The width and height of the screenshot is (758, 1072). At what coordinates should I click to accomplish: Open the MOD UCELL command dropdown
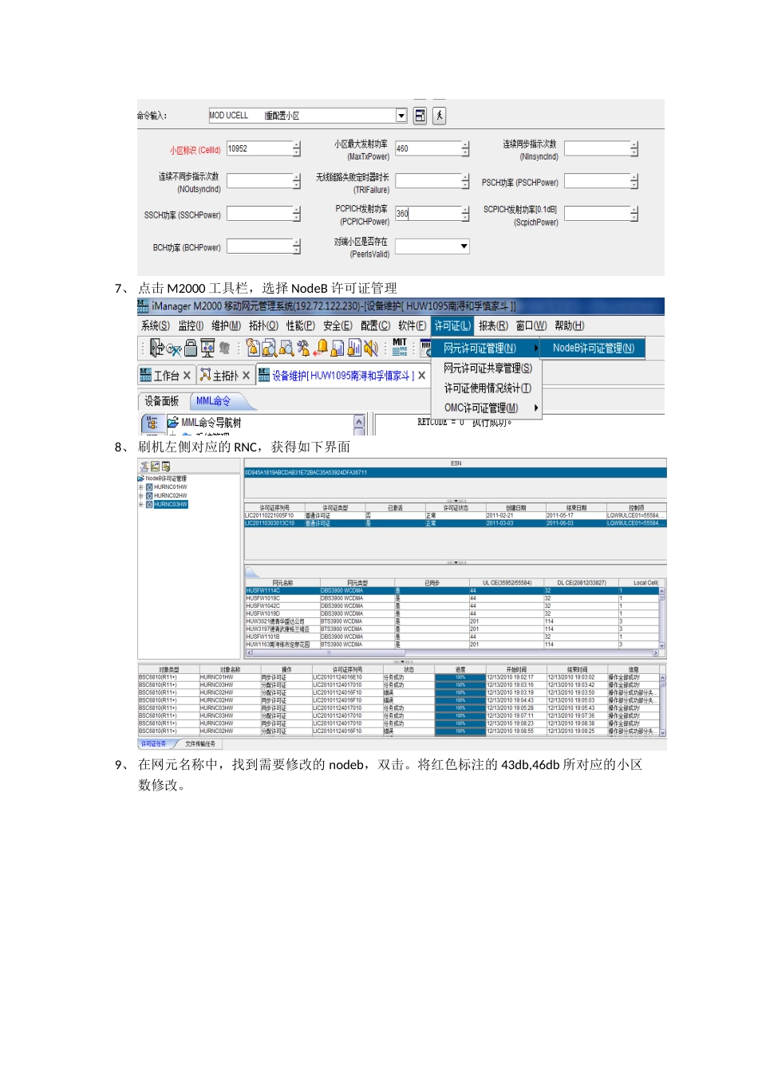pos(401,116)
